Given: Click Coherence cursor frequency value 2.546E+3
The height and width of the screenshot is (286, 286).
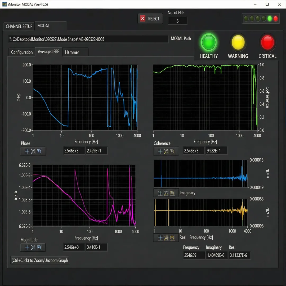Looking at the screenshot, I should (x=194, y=151).
